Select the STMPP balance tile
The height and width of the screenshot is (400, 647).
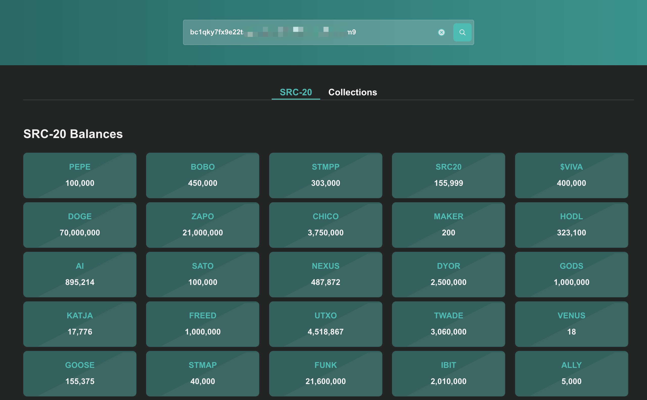pos(326,175)
